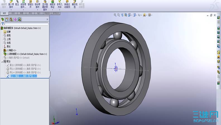
Task: Click the 线性零部件 (Linear Component Pattern) tool
Action: click(23, 4)
